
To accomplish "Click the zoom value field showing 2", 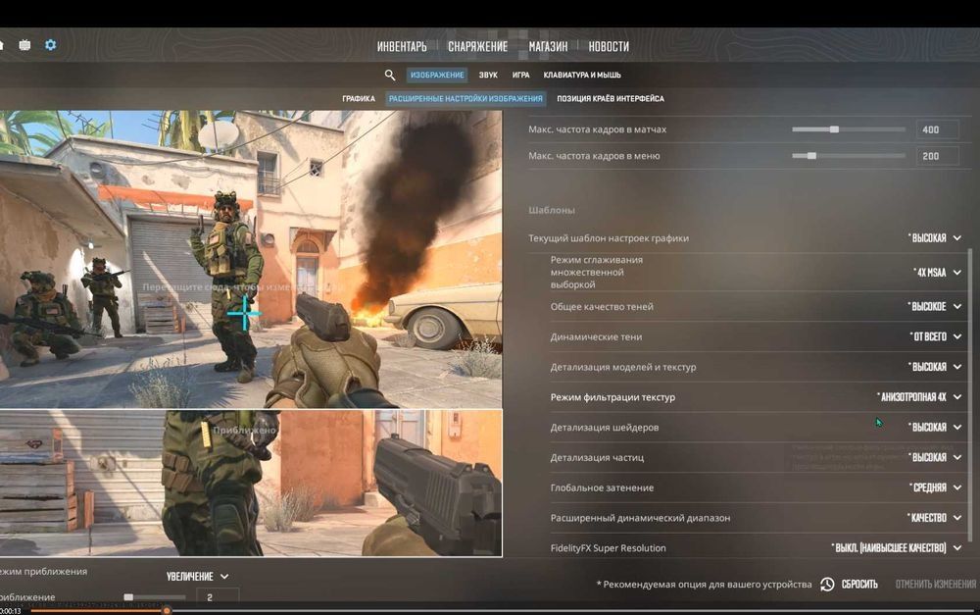I will click(x=217, y=597).
